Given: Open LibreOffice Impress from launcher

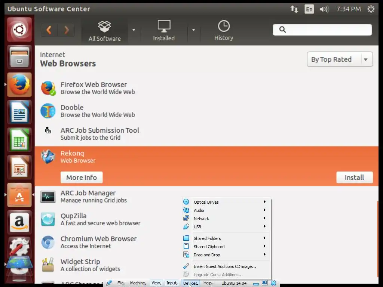Looking at the screenshot, I should [x=19, y=167].
